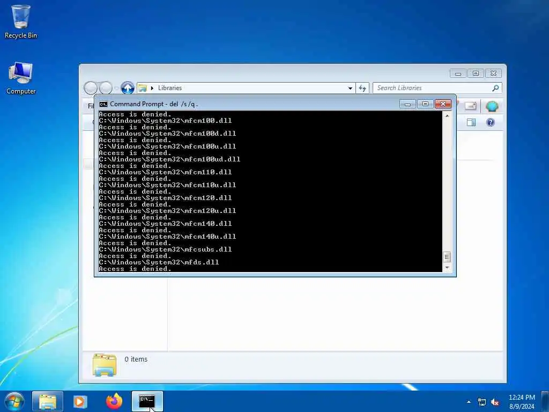
Task: Launch Firefox from the taskbar
Action: point(114,401)
